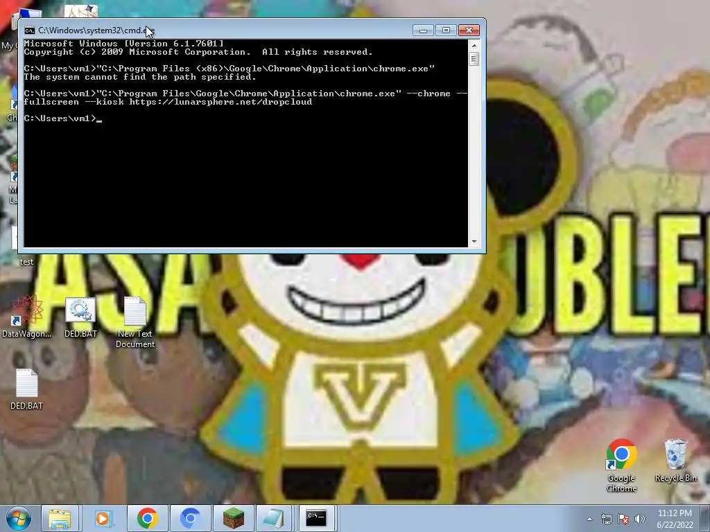Open Action Center flag icon
Viewport: 710px width, 532px height.
point(623,519)
